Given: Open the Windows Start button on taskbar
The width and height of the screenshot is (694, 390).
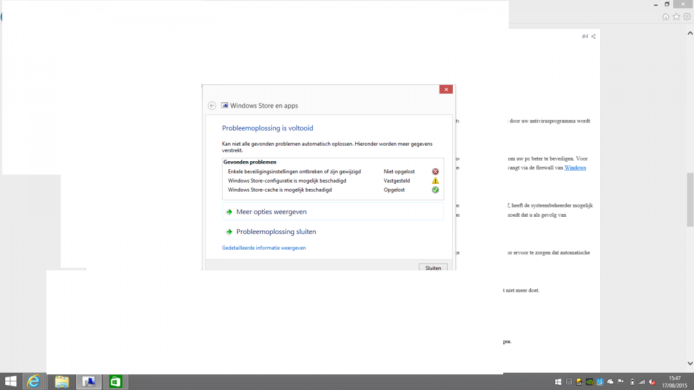Looking at the screenshot, I should [10, 381].
